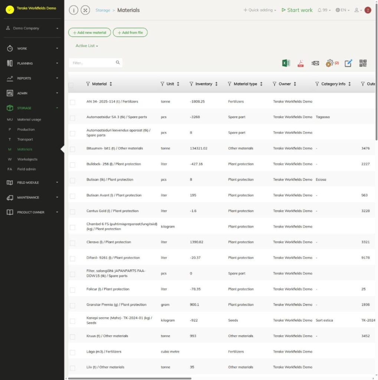Navigate to Workobjects in sidebar
Screen dimensions: 378x380
[27, 159]
